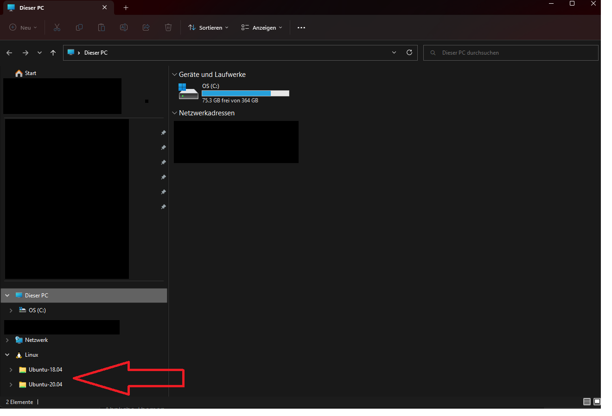Go forward with the right arrow
Viewport: 612px width, 416px height.
pyautogui.click(x=25, y=53)
